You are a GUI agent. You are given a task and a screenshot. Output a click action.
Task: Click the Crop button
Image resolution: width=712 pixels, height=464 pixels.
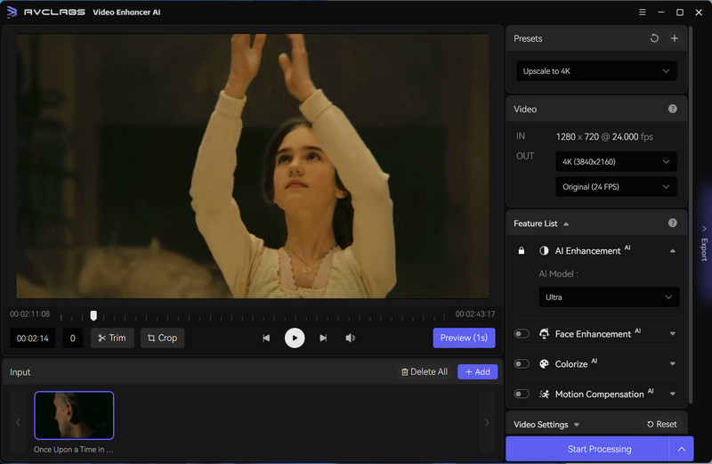pyautogui.click(x=162, y=338)
